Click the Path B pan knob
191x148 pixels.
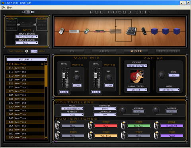(x=109, y=77)
